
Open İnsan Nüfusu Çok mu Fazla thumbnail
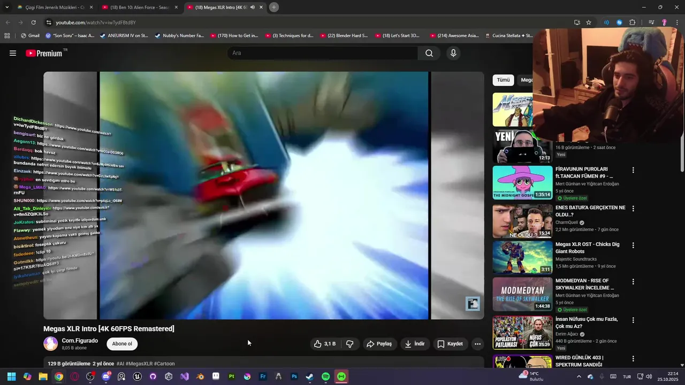pos(522,333)
